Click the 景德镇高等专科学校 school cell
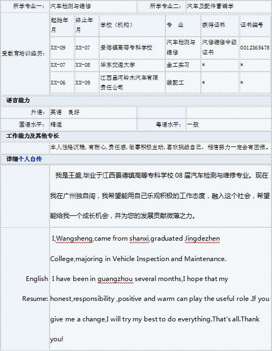The height and width of the screenshot is (351, 272). coord(132,48)
